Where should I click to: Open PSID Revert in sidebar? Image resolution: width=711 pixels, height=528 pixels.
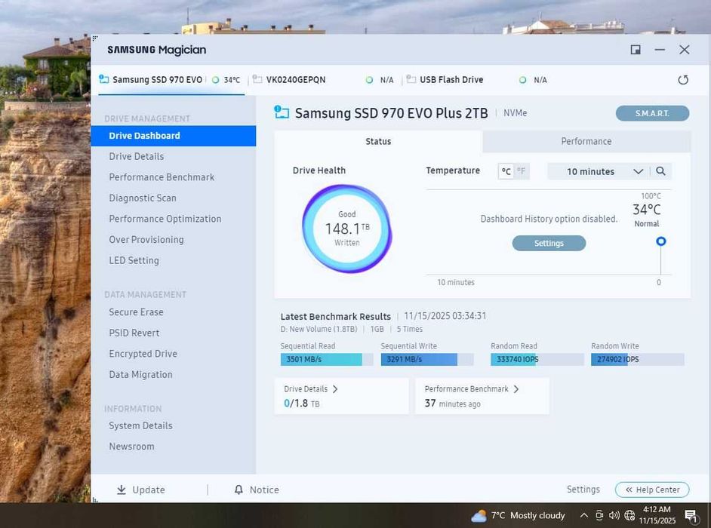click(173, 333)
